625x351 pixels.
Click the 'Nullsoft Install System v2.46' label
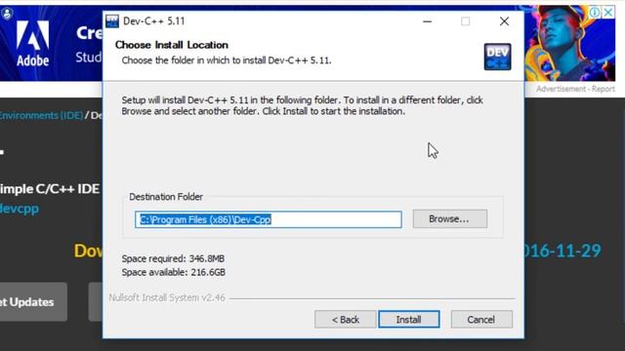click(167, 297)
